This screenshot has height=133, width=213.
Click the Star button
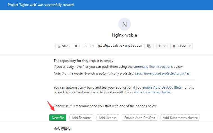click(63, 46)
